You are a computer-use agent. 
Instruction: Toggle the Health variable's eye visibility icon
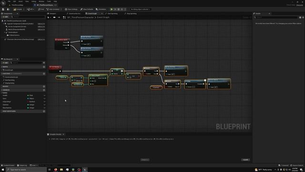click(44, 96)
